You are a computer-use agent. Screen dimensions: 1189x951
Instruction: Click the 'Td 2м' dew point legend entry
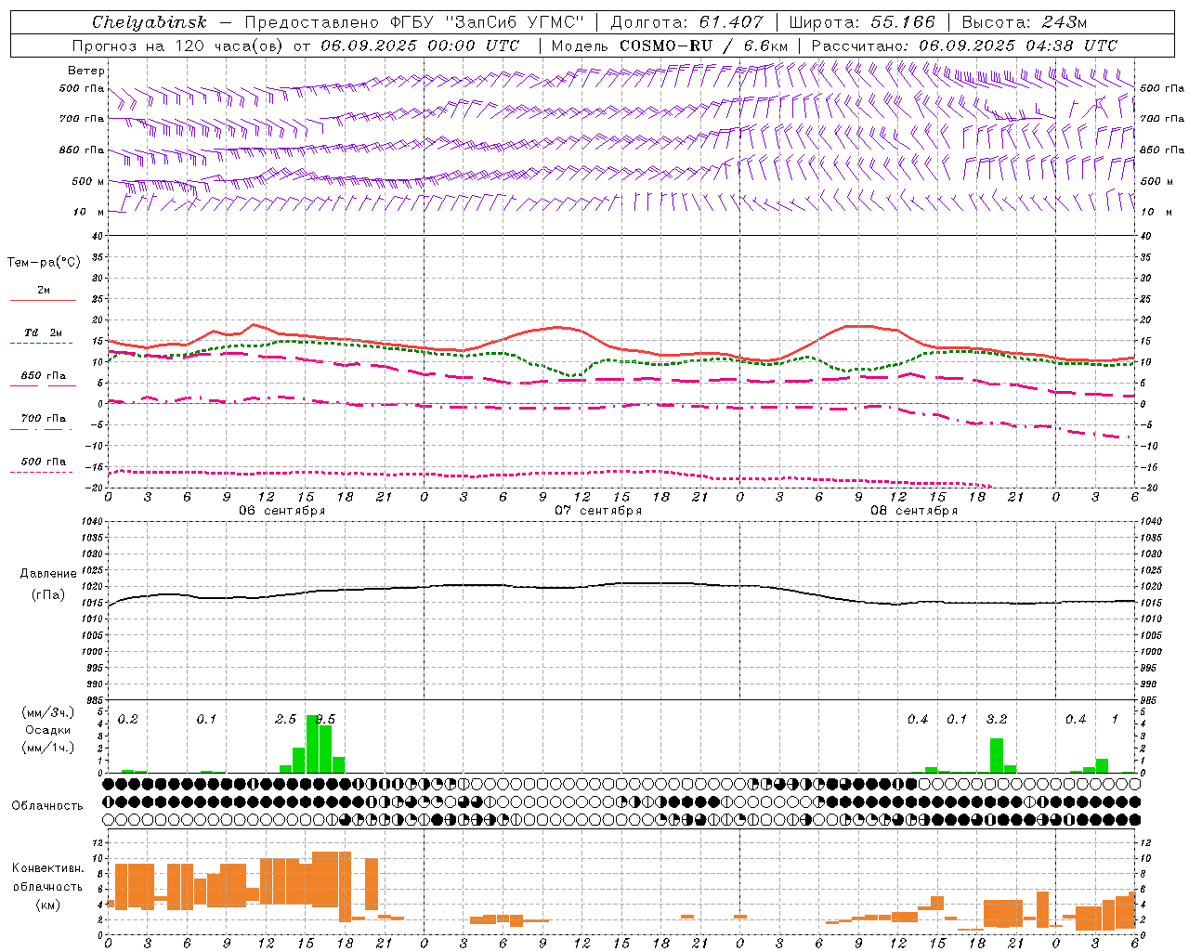coord(44,332)
